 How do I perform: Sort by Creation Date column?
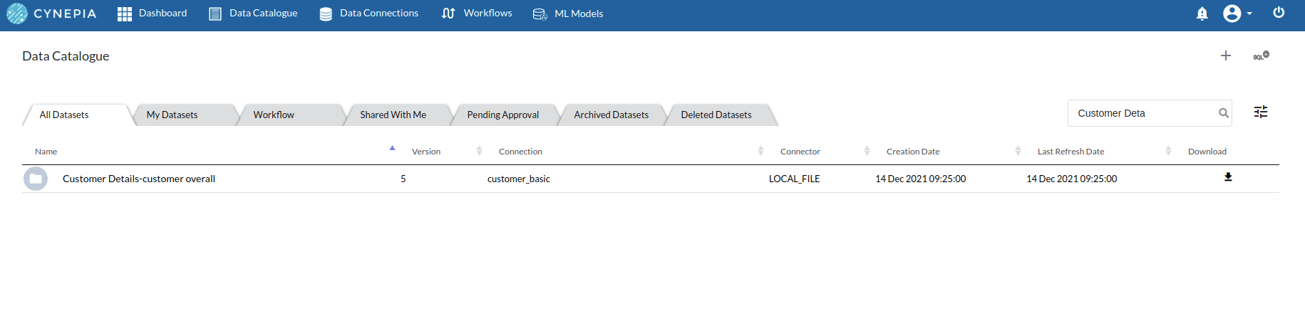click(x=913, y=152)
